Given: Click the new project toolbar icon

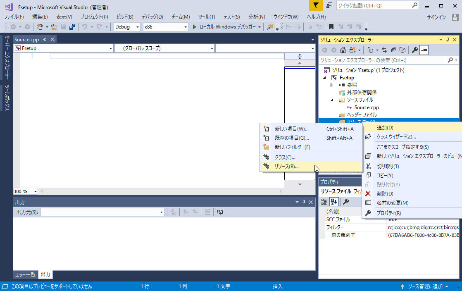Looking at the screenshot, I should (40, 27).
